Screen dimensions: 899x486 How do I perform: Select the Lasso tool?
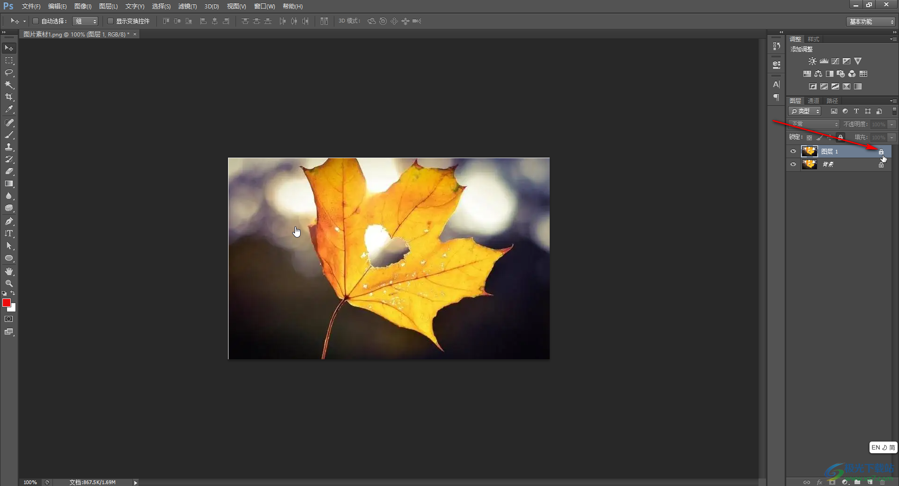tap(9, 73)
